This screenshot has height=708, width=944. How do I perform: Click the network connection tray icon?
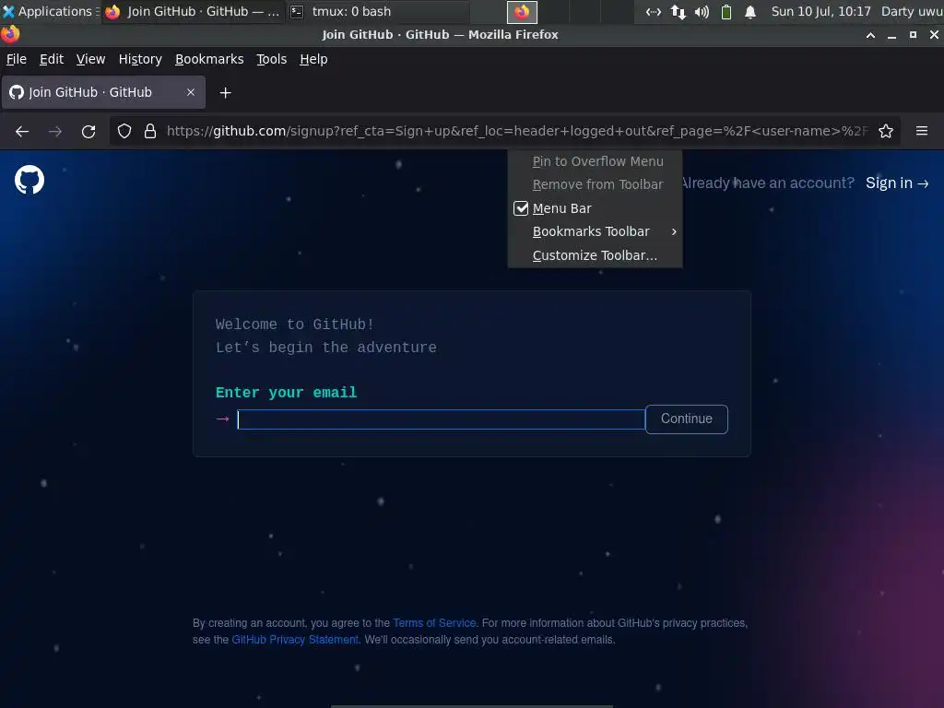coord(654,11)
